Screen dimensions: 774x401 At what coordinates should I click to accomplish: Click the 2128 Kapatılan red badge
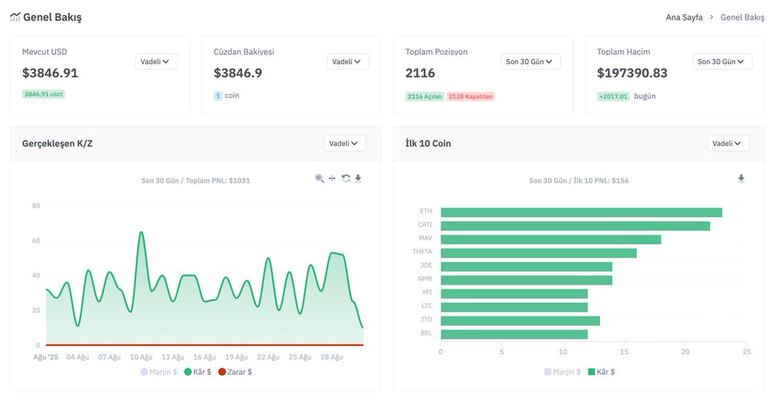click(x=471, y=97)
